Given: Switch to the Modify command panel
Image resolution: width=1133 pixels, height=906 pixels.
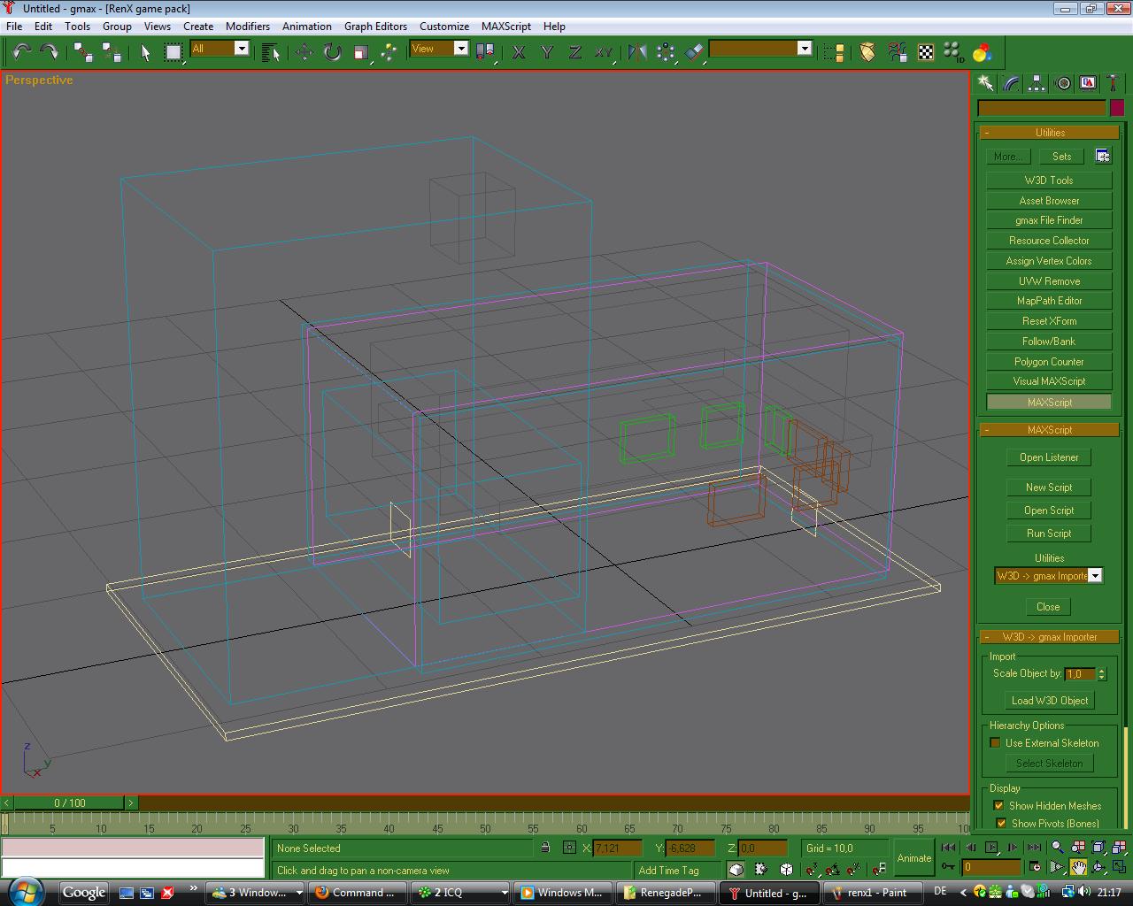Looking at the screenshot, I should pos(1011,83).
